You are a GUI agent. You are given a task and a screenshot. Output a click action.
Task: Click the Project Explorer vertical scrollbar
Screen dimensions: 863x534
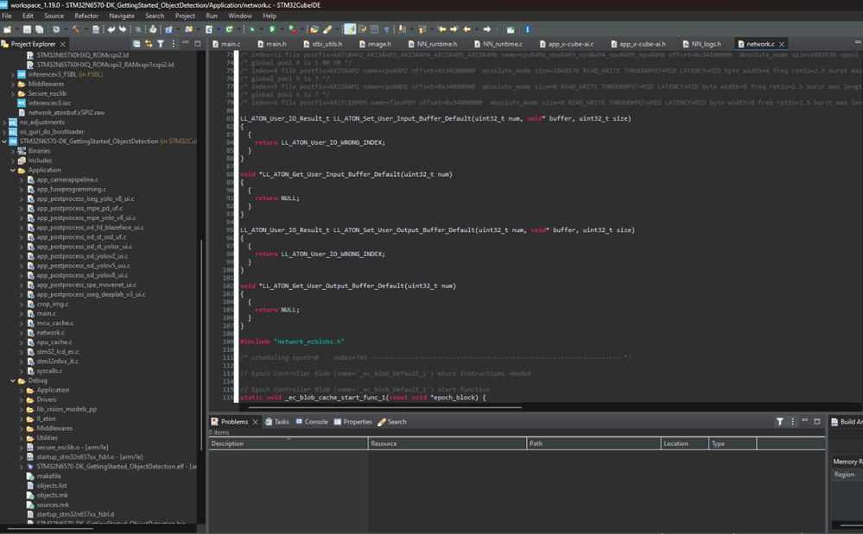pos(202,345)
